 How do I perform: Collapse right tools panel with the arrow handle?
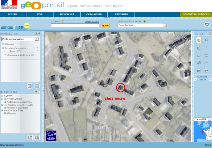(192, 89)
